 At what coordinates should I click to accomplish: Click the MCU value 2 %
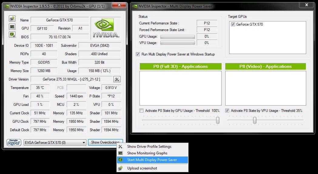[76, 105]
